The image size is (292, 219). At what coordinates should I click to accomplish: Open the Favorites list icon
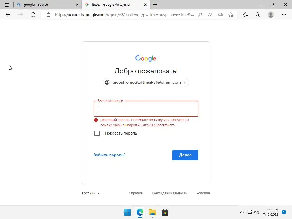(x=245, y=15)
